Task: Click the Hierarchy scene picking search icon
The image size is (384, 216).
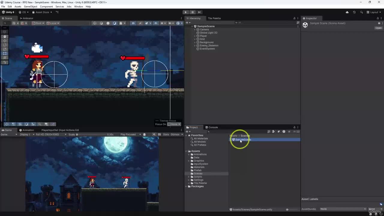Action: pos(298,23)
